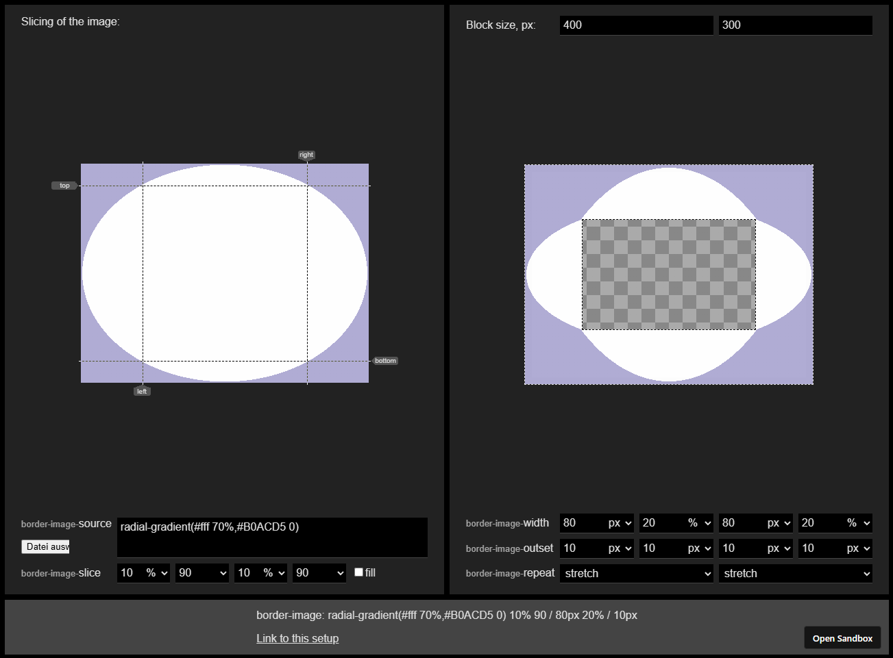Click the Datei auswählen file picker button
The width and height of the screenshot is (893, 658).
[45, 546]
